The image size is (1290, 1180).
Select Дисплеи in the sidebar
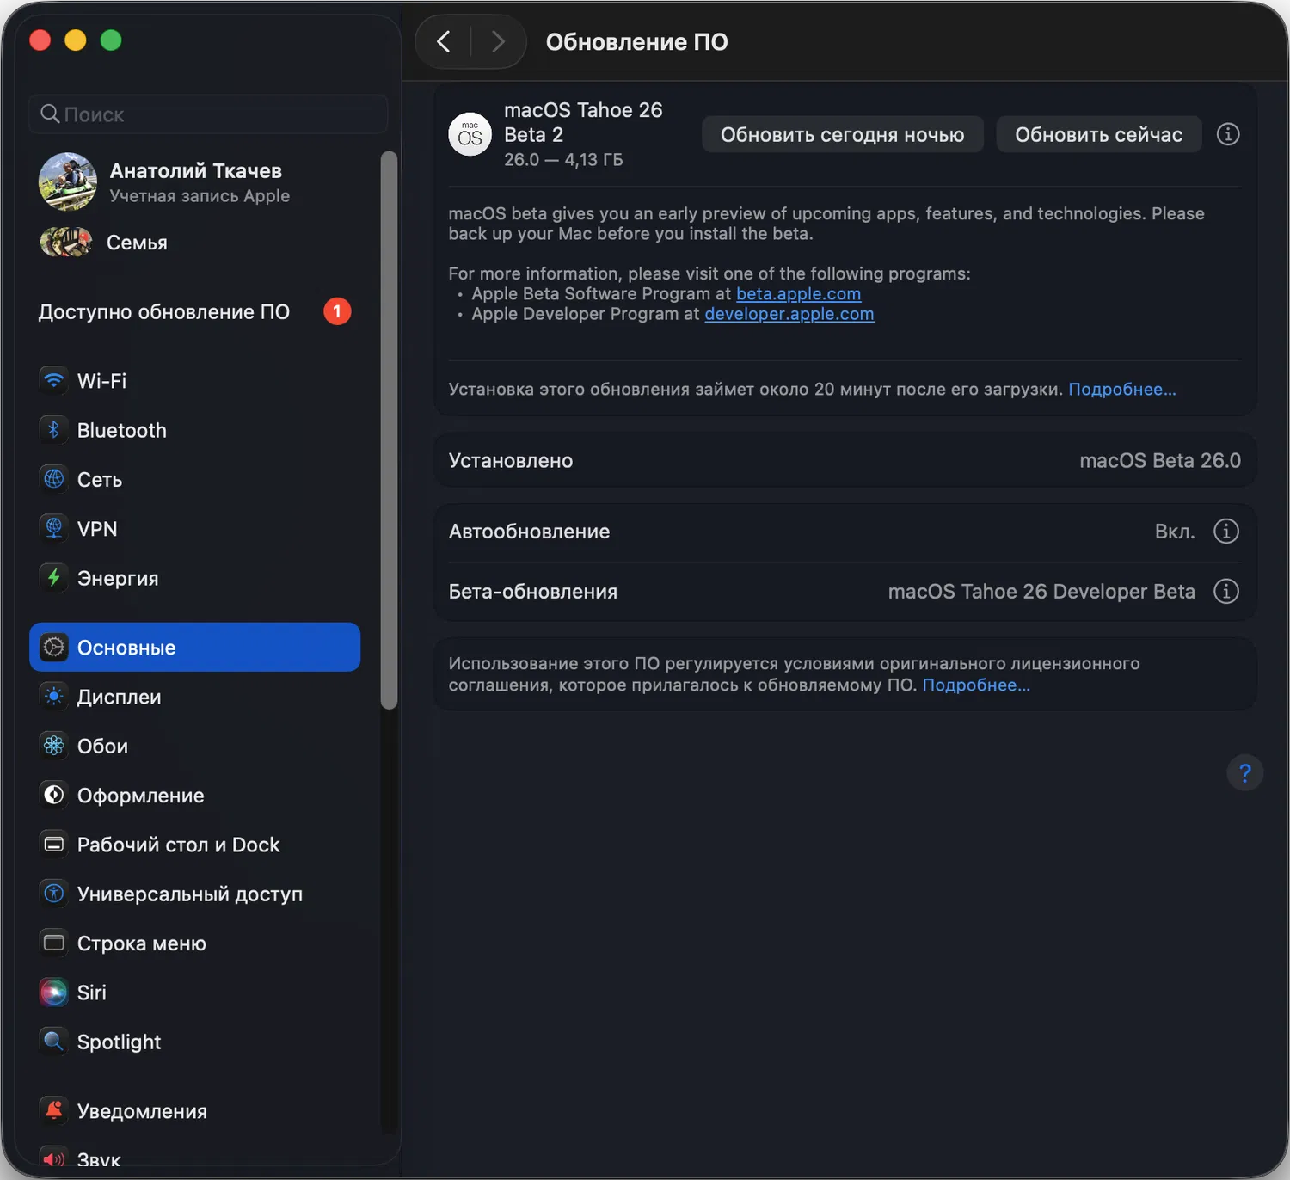pyautogui.click(x=119, y=697)
